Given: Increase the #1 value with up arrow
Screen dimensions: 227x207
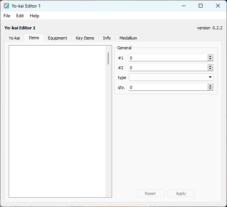Looking at the screenshot, I should [x=210, y=56].
